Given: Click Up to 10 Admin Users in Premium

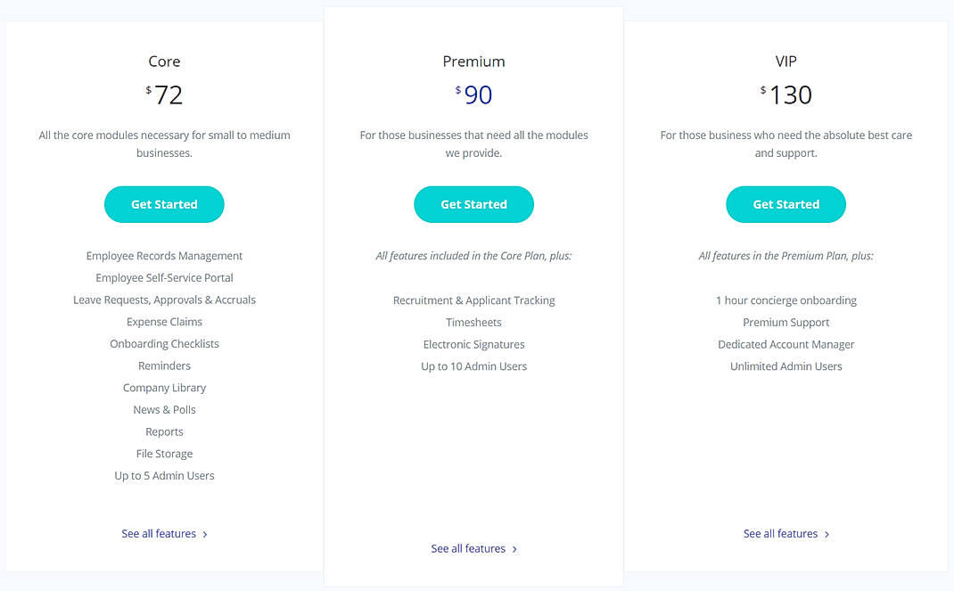Looking at the screenshot, I should click(473, 365).
